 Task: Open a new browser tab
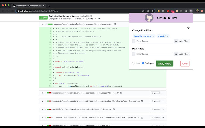[x=49, y=6]
